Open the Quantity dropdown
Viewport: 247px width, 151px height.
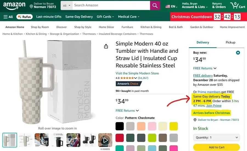pyautogui.click(x=216, y=138)
